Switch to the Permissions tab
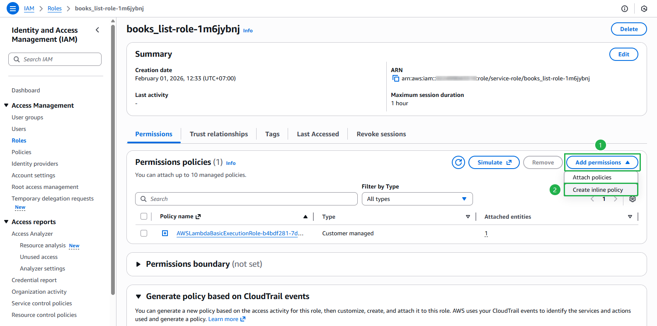This screenshot has width=657, height=326. (154, 134)
